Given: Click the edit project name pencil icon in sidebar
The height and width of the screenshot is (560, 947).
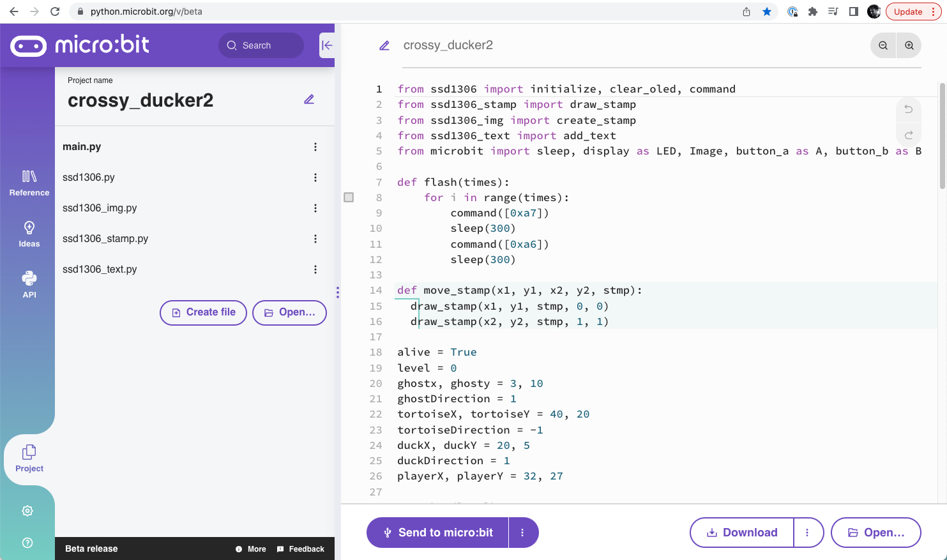Looking at the screenshot, I should 309,100.
